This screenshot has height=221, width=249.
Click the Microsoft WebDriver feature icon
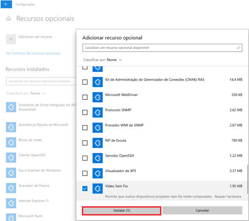point(98,97)
